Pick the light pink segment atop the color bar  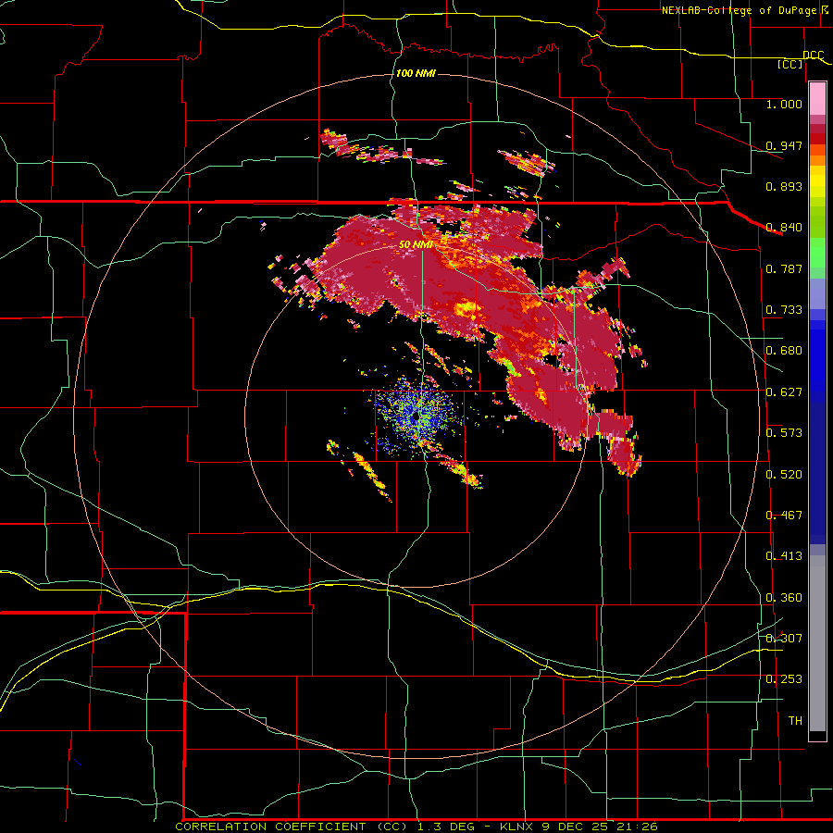[x=817, y=98]
